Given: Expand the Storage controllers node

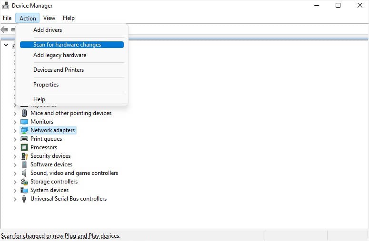Looking at the screenshot, I should (15, 182).
